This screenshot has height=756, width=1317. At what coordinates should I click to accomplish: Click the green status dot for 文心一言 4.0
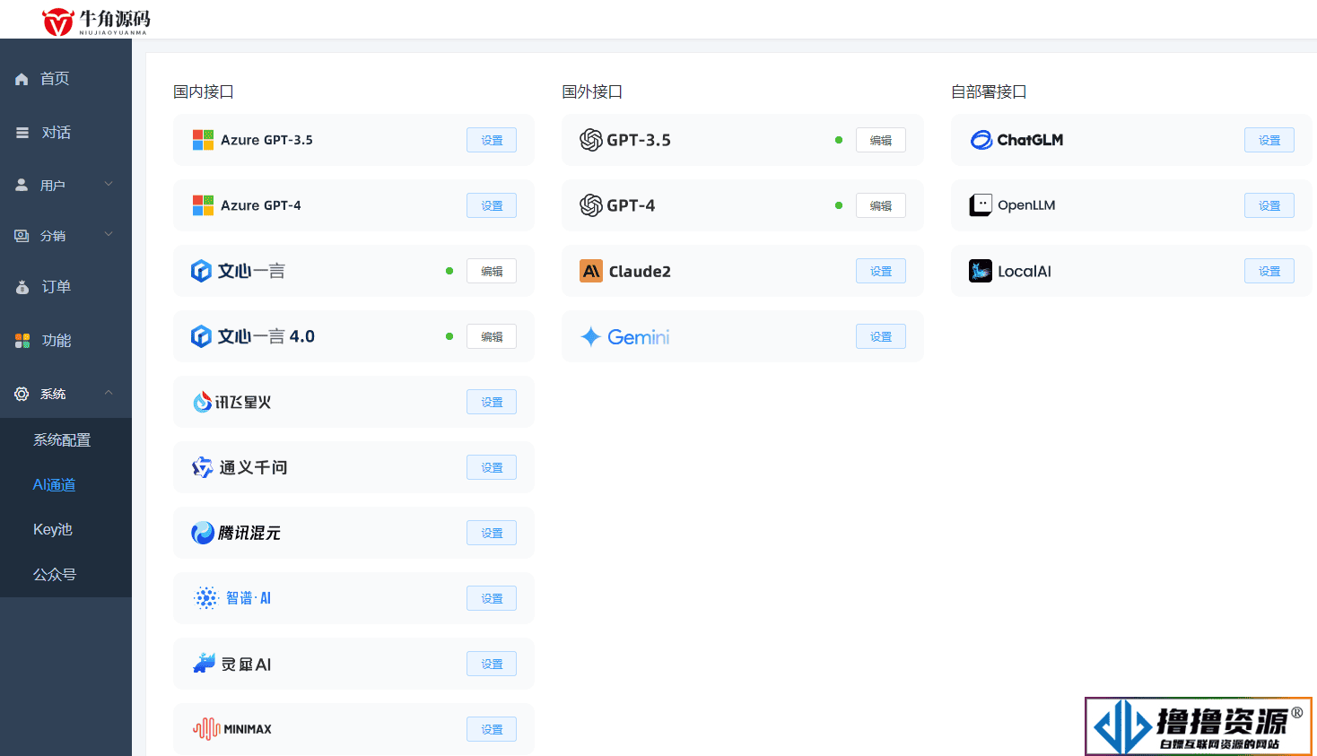449,336
